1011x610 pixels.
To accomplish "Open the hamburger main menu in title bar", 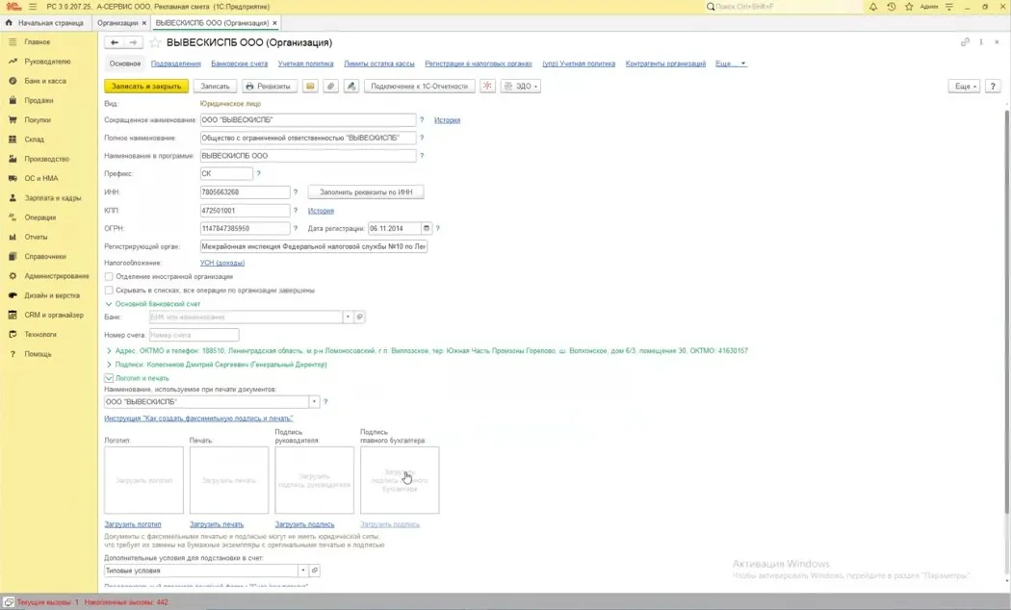I will click(x=33, y=7).
